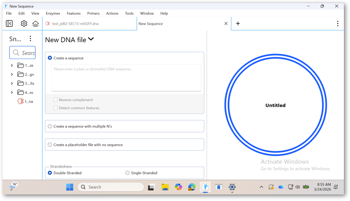This screenshot has height=201, width=350.
Task: Open the Edit menu
Action: [x=21, y=13]
